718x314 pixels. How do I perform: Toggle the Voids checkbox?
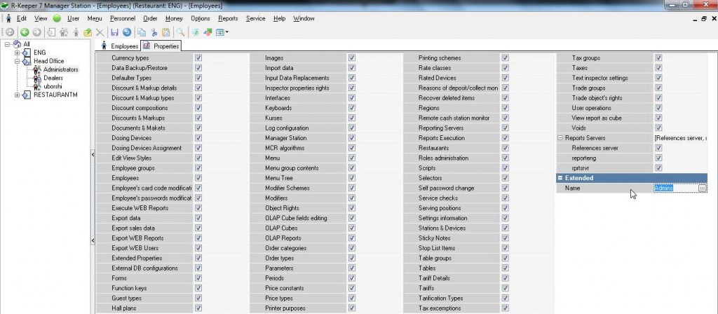658,128
